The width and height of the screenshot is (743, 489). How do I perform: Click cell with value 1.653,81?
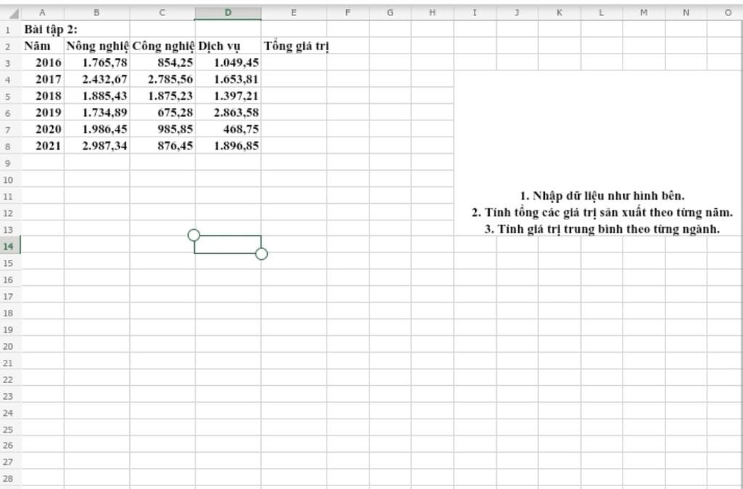click(228, 79)
